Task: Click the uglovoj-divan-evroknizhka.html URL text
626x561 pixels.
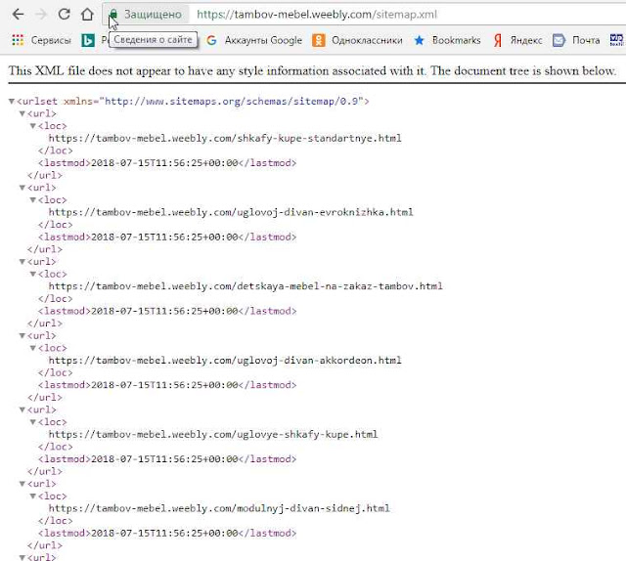Action: point(231,212)
